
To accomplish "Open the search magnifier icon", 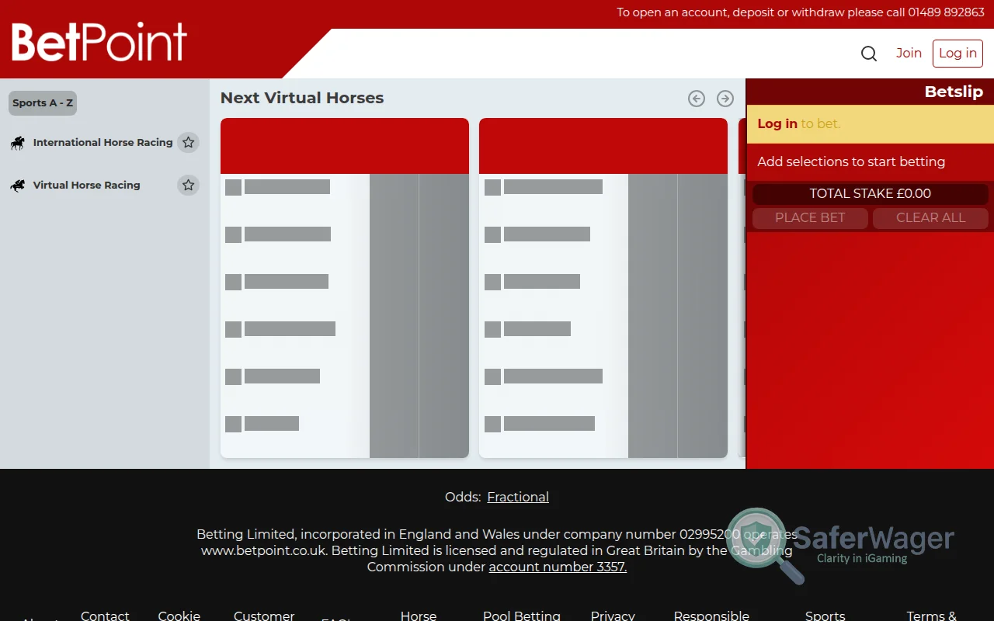I will 868,53.
